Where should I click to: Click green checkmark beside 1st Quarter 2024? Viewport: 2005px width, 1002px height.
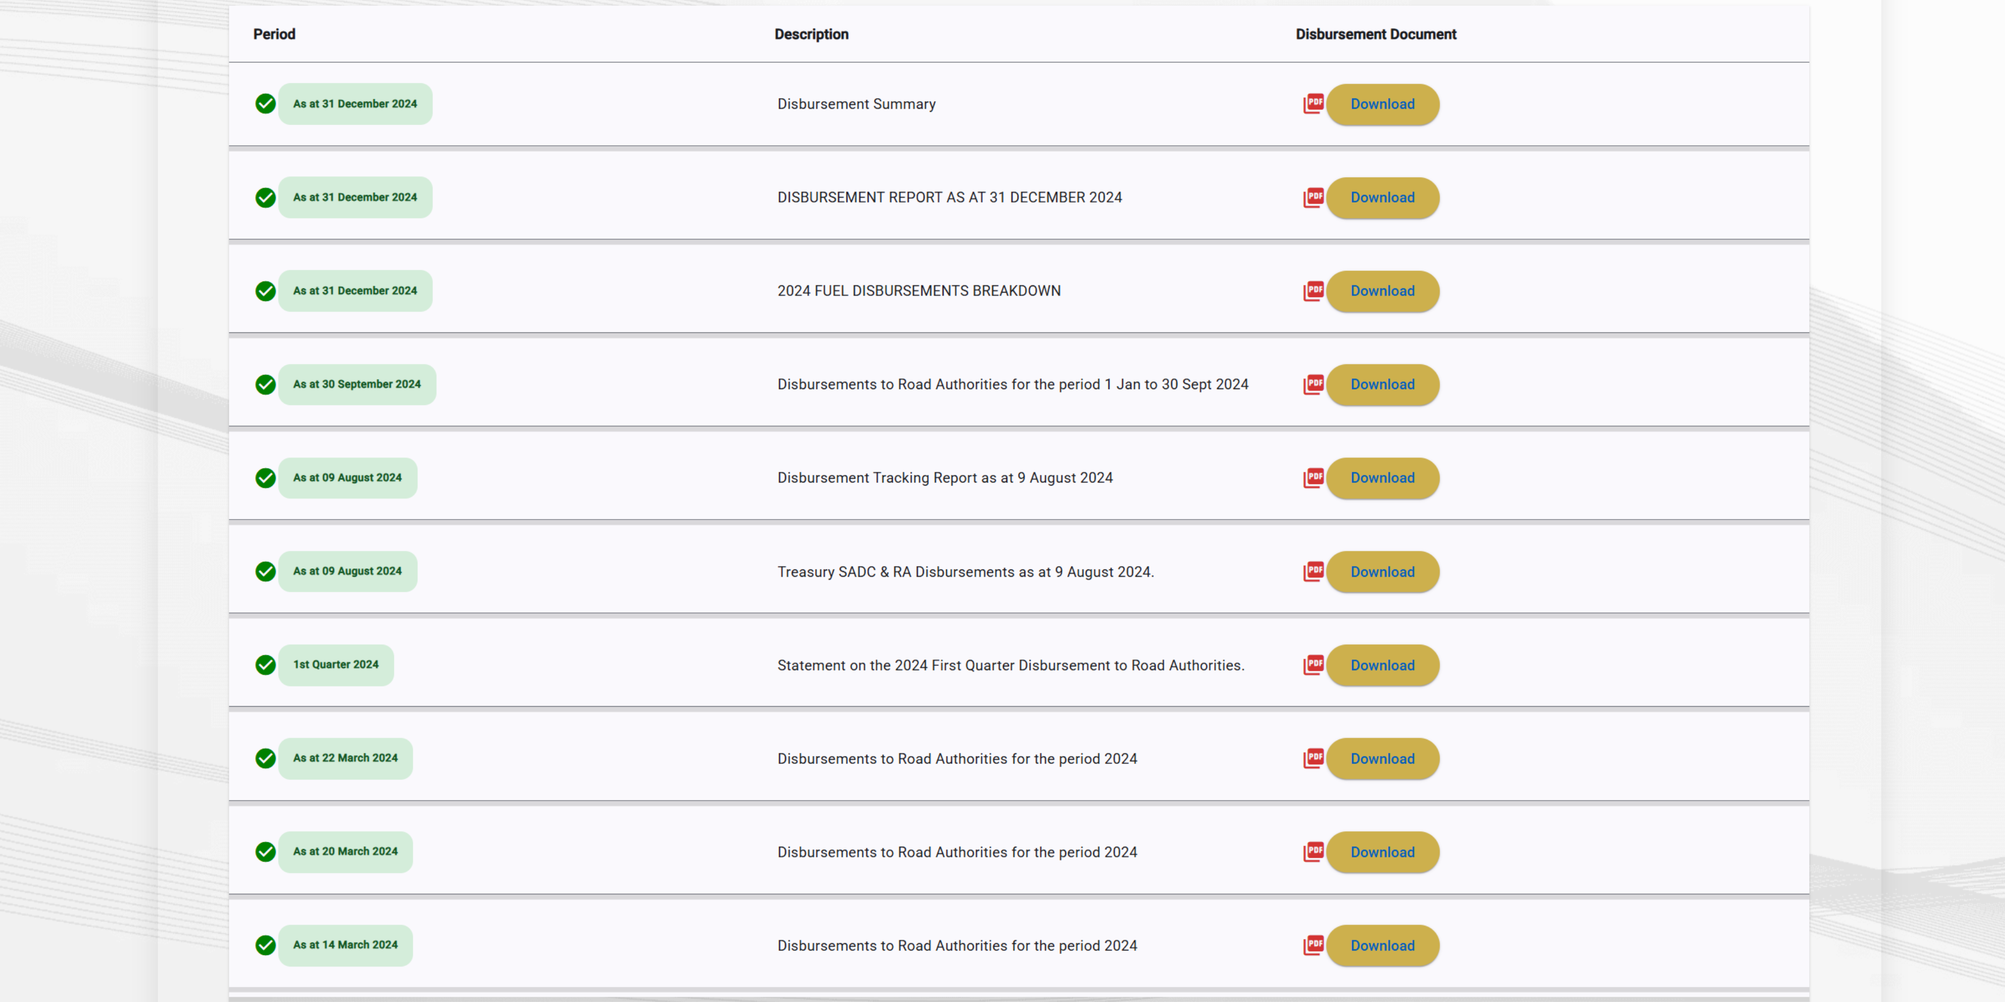[265, 665]
